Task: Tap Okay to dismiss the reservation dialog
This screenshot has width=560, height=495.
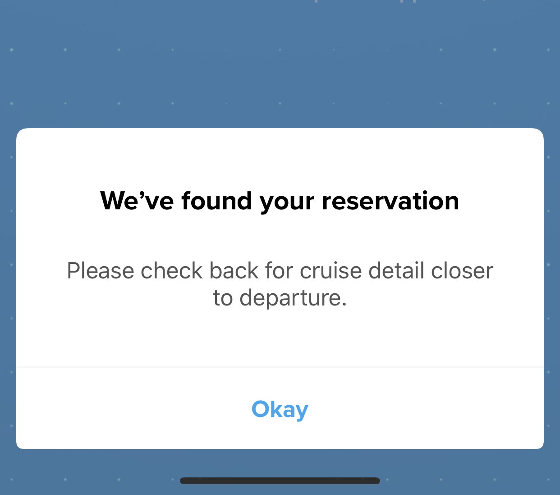Action: (280, 409)
